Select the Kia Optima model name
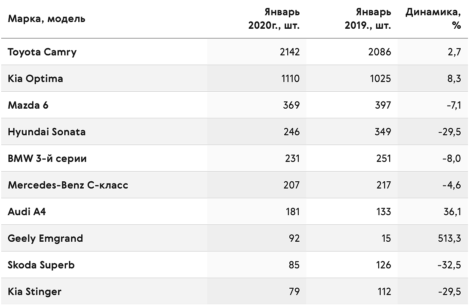Viewport: 470px width, 306px height. [x=36, y=79]
